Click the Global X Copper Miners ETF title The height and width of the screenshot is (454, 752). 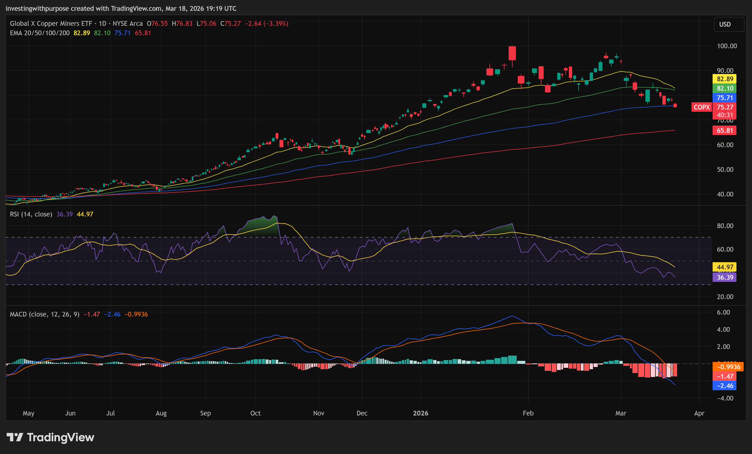[x=51, y=24]
